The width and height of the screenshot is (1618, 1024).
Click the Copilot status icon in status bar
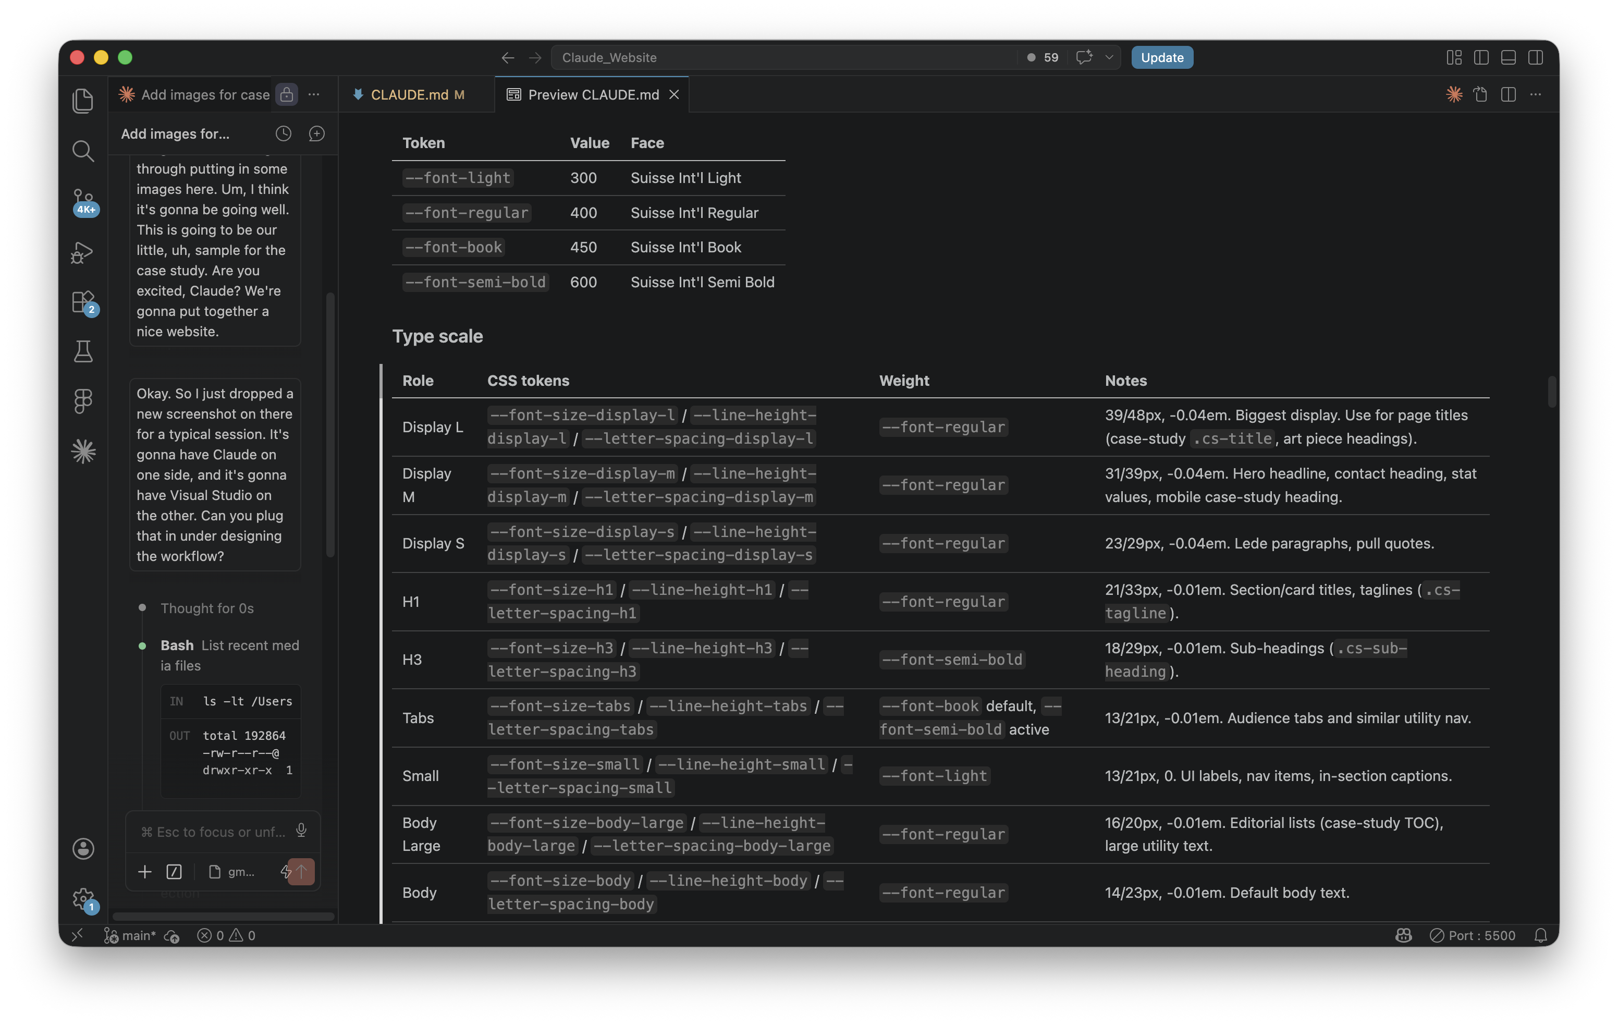point(1404,935)
